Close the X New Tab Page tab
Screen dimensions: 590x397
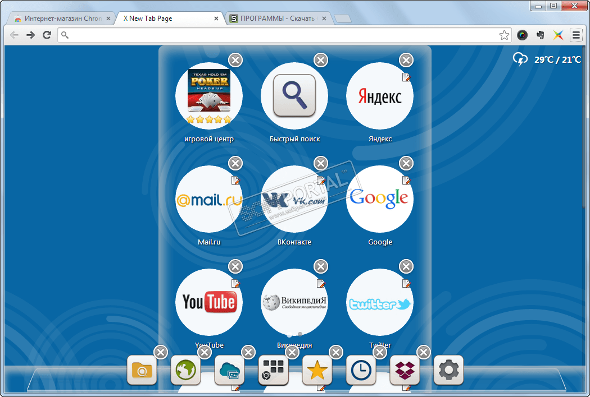216,19
